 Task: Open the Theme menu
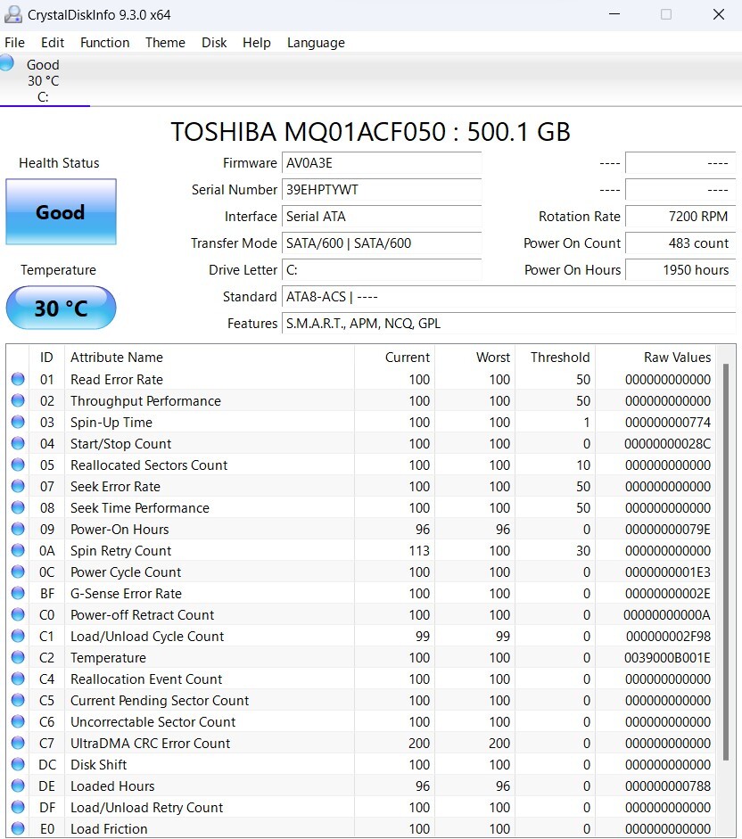(x=164, y=42)
